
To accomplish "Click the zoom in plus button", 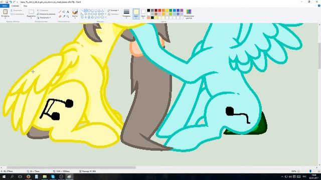I will [x=319, y=171].
